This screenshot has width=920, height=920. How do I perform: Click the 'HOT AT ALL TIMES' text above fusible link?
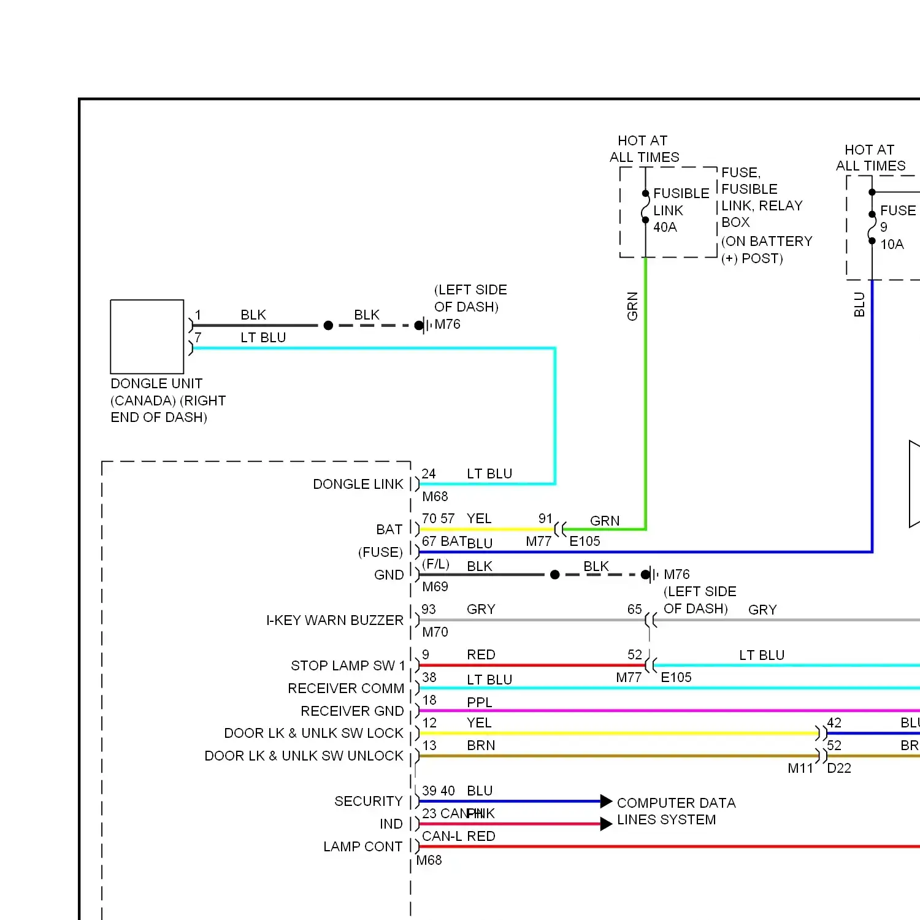pos(644,149)
